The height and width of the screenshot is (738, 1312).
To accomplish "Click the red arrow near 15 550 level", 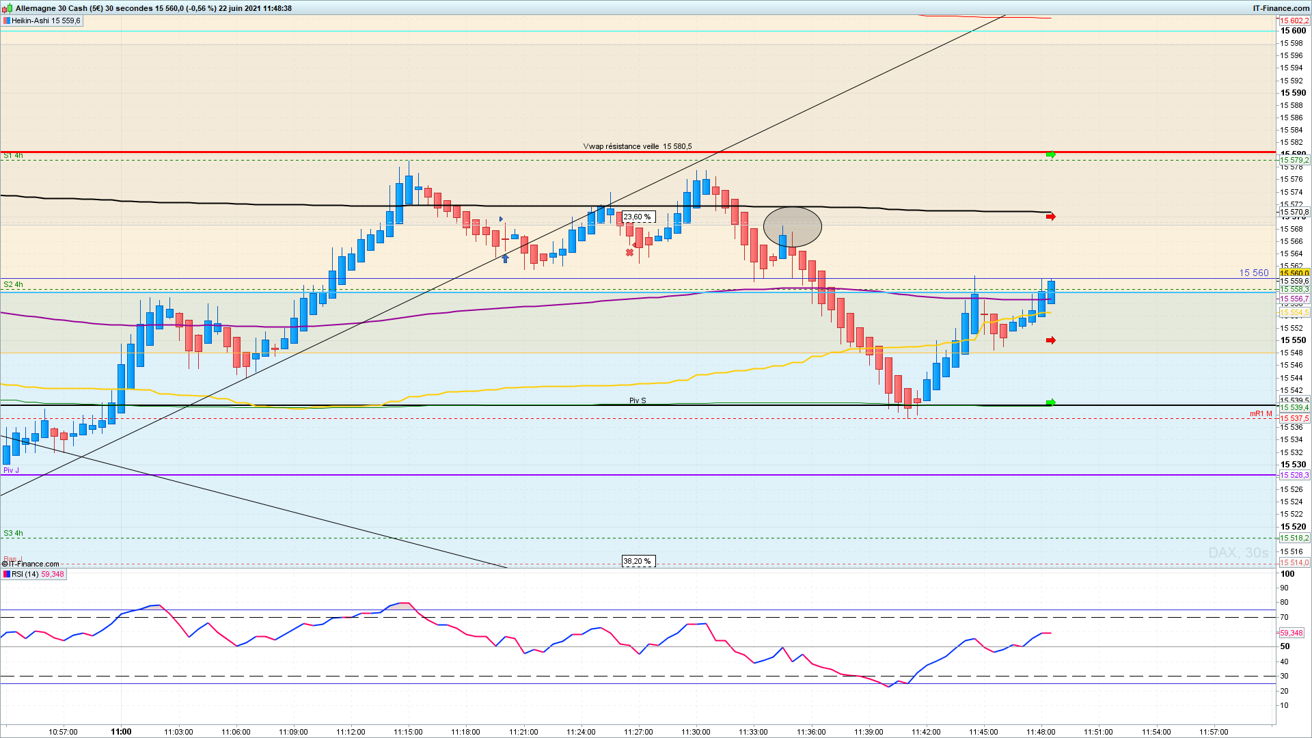I will point(1051,340).
